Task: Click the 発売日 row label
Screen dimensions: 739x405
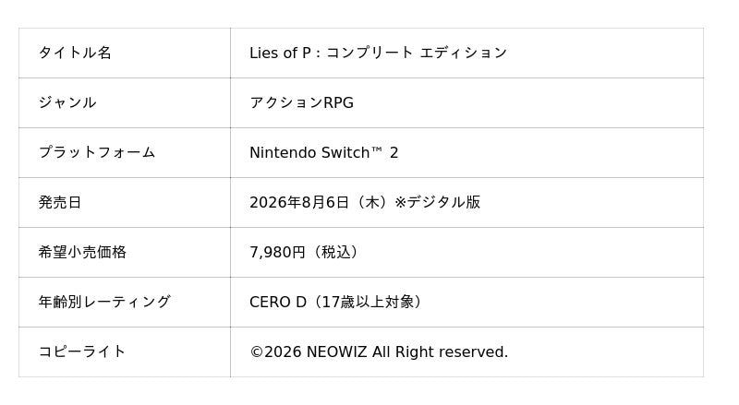Action: 60,203
